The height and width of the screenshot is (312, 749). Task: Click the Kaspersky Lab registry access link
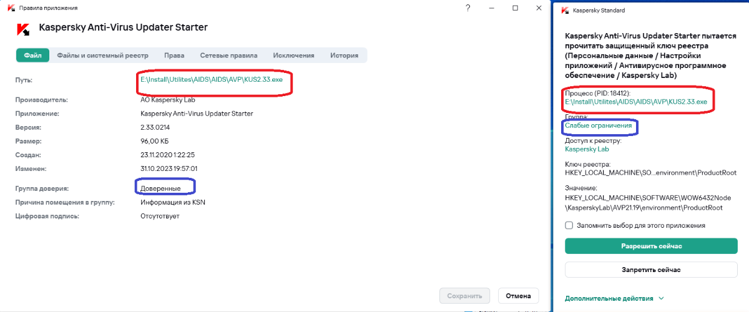point(587,149)
